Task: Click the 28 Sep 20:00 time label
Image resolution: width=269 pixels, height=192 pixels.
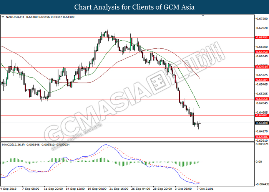Action: [x=163, y=189]
